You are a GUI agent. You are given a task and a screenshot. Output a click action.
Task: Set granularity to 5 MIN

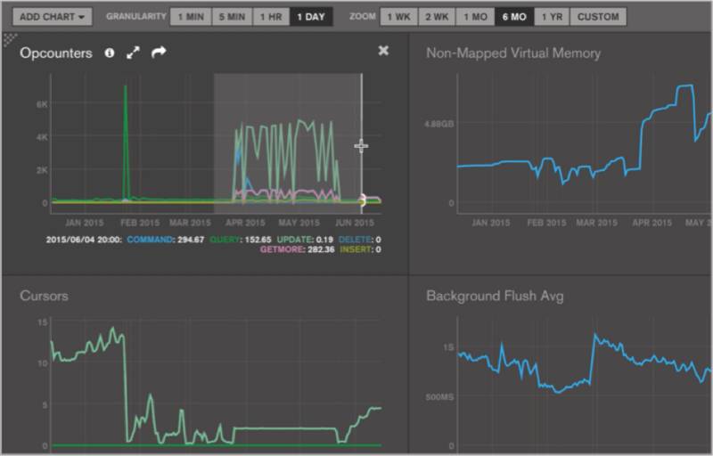pos(232,17)
